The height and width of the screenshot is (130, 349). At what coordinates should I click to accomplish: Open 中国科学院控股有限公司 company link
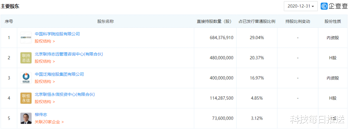(57, 34)
